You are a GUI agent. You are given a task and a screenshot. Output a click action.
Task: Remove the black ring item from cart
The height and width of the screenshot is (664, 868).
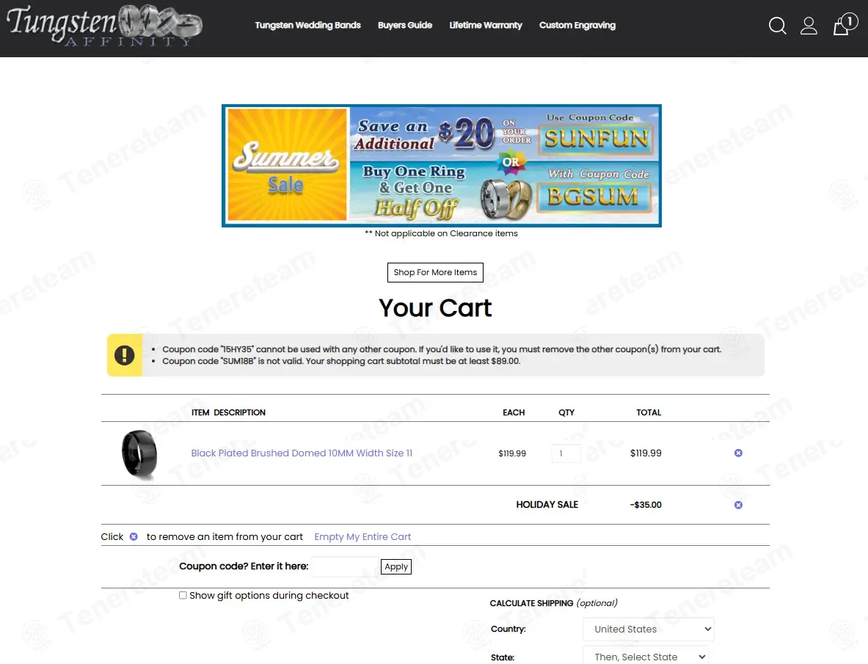click(x=738, y=453)
